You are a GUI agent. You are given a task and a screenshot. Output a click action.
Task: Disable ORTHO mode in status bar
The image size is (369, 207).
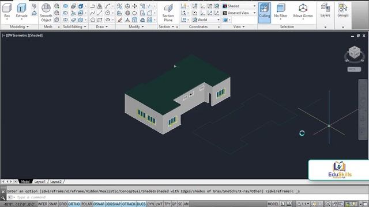coord(74,204)
